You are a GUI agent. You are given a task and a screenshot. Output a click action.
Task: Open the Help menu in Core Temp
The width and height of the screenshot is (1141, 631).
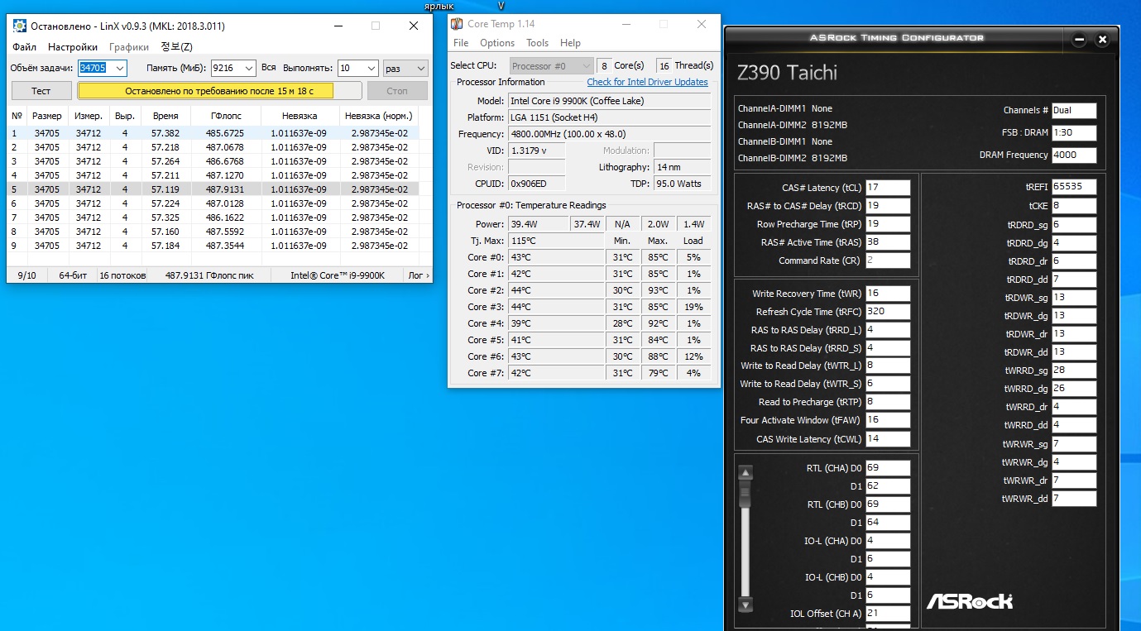click(x=570, y=43)
